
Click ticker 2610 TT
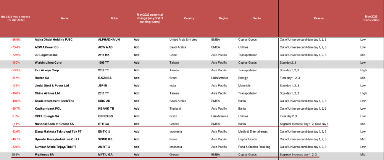pyautogui.click(x=103, y=93)
